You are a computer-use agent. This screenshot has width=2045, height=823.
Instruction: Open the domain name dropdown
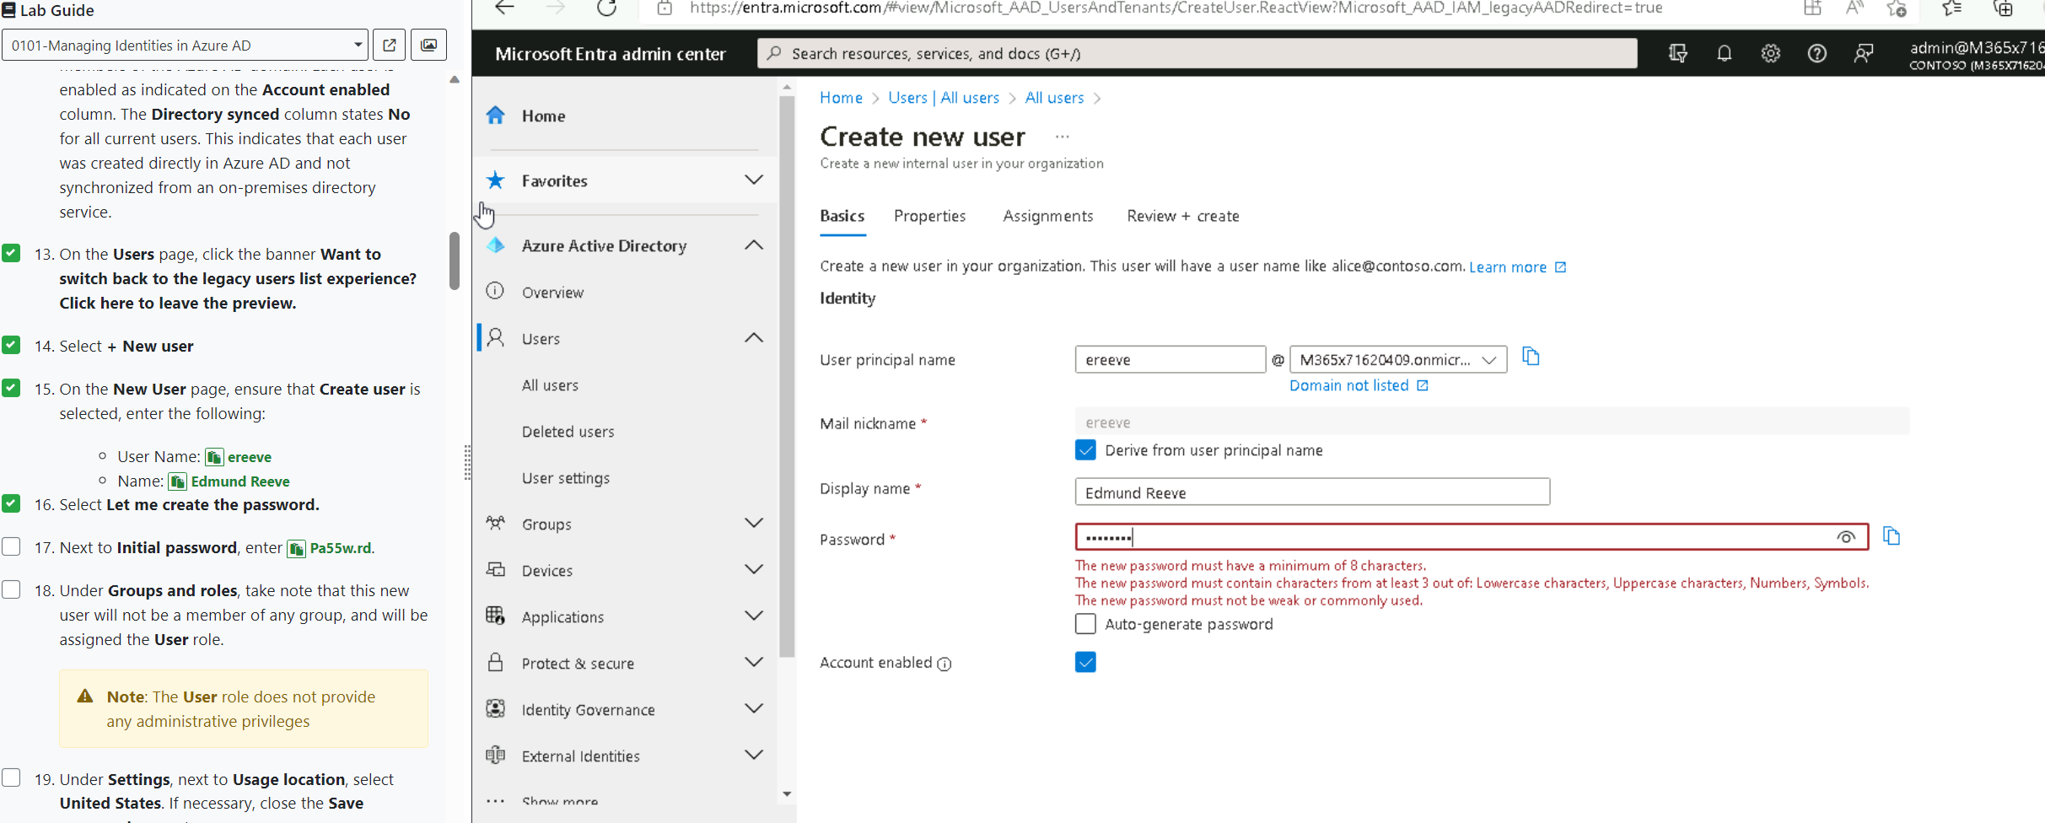point(1489,359)
